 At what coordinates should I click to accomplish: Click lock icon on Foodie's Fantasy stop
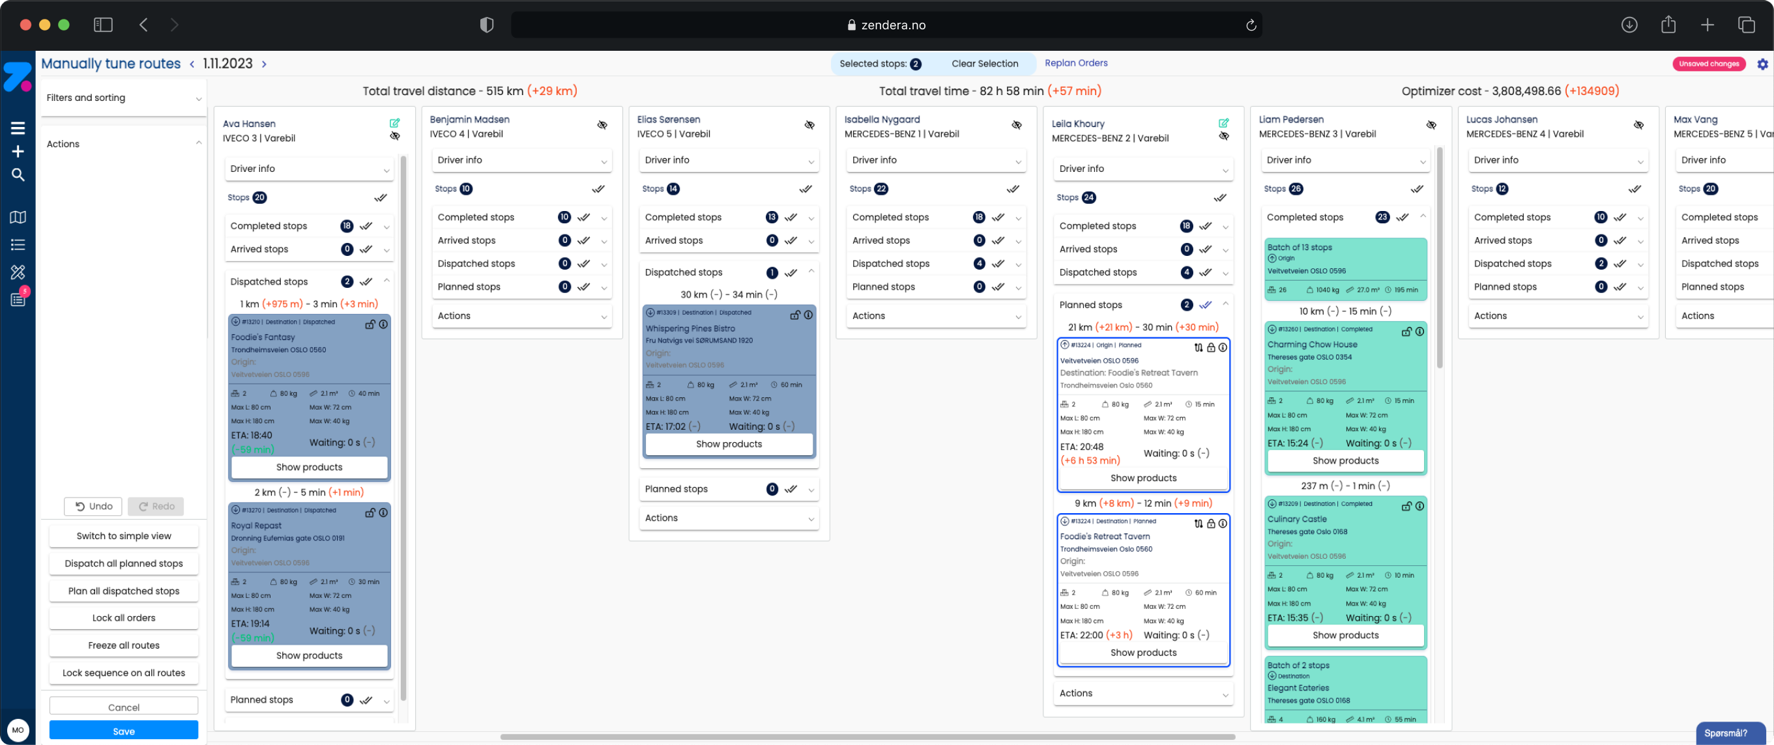[370, 324]
